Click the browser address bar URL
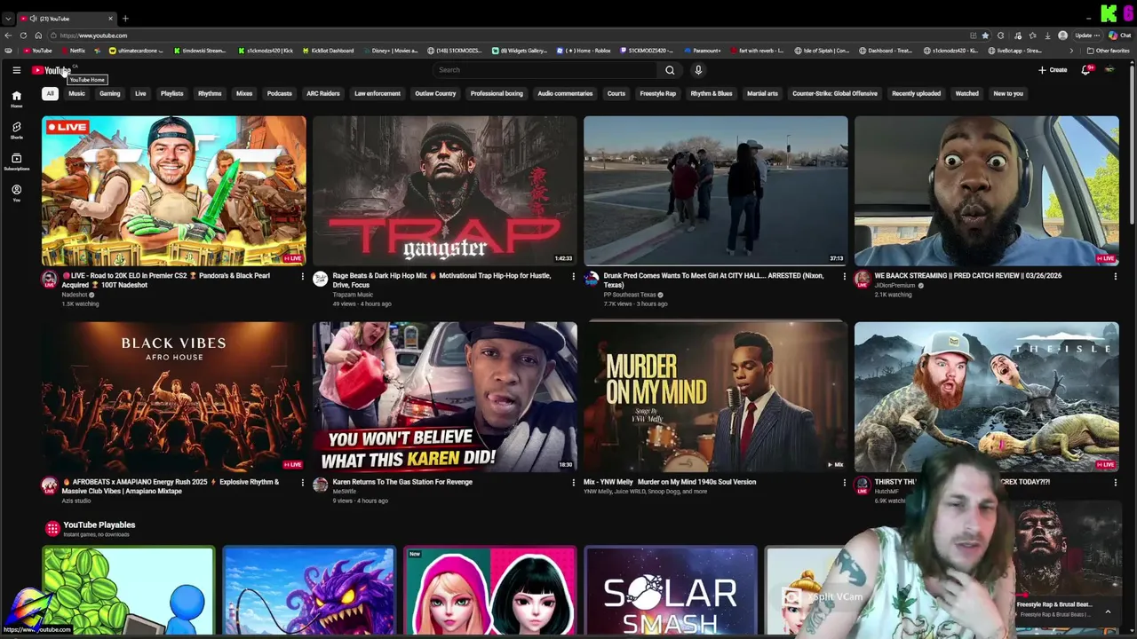Viewport: 1137px width, 639px height. (93, 35)
